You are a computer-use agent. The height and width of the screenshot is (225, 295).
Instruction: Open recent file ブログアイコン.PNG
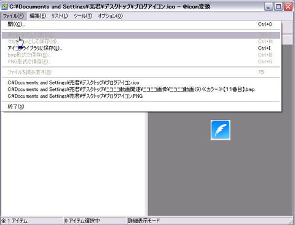[x=141, y=96]
